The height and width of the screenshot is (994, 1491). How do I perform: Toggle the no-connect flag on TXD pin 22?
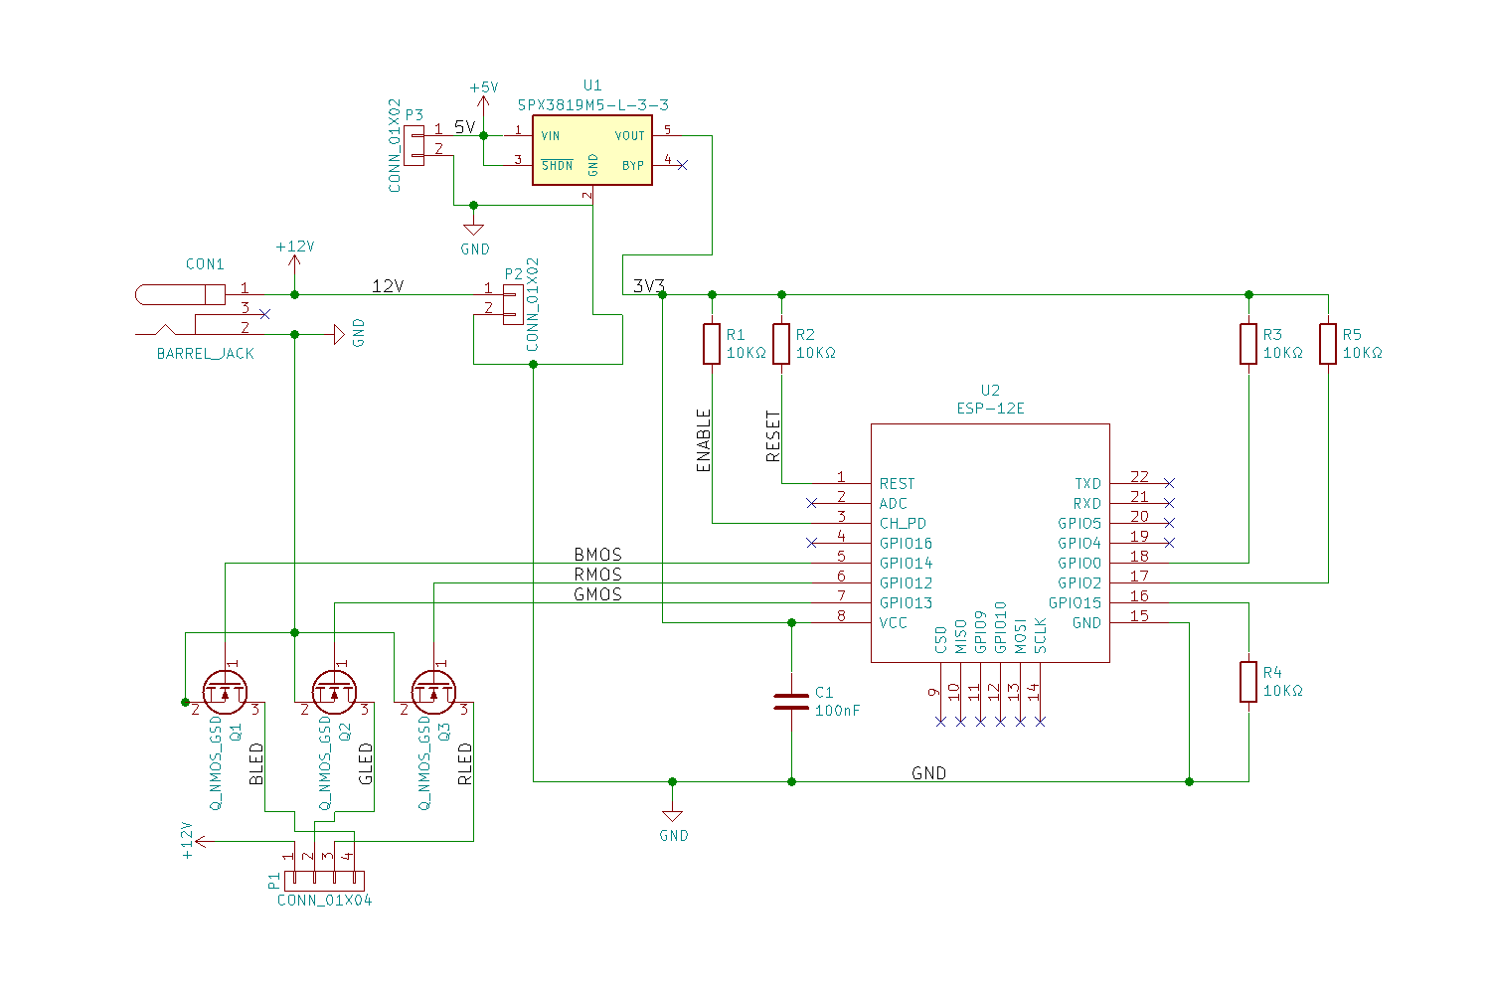pyautogui.click(x=1171, y=483)
